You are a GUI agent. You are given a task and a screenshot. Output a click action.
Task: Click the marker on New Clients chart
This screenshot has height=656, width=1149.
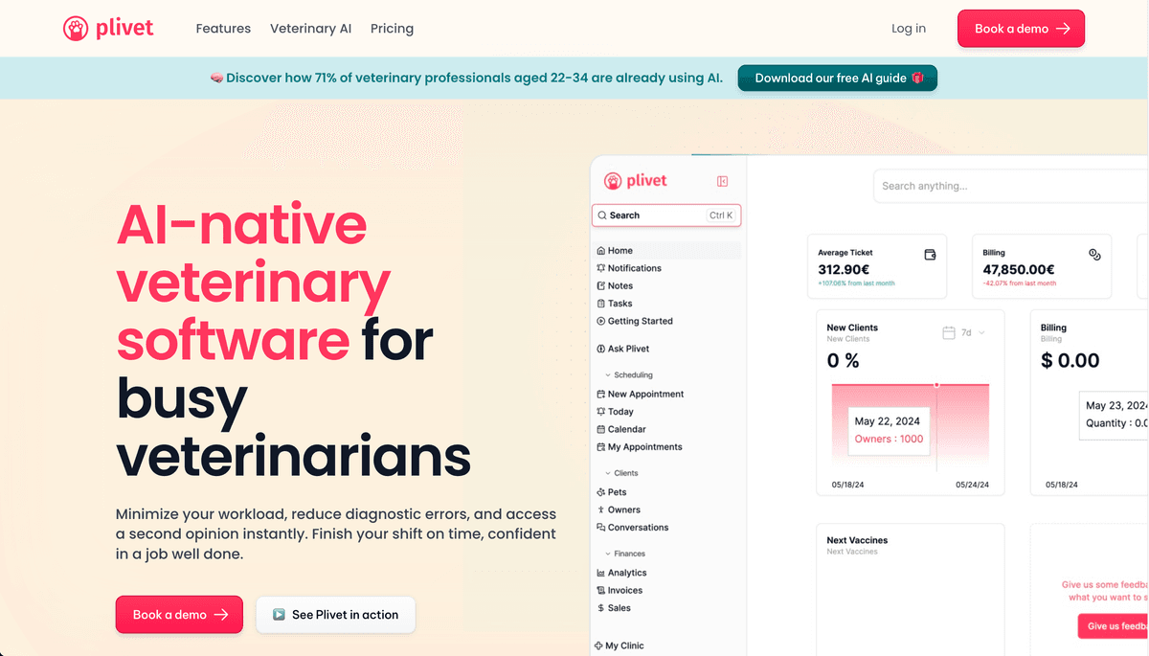(x=936, y=384)
